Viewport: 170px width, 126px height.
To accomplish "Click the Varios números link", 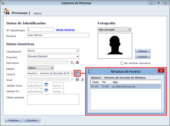I will (x=65, y=30).
